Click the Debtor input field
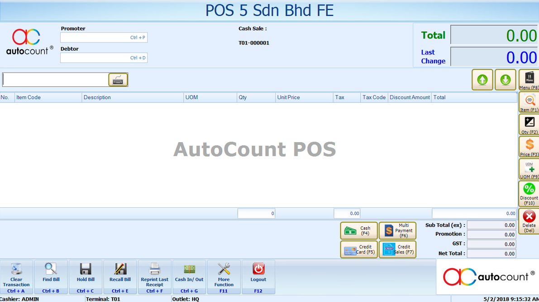Image resolution: width=539 pixels, height=302 pixels. [x=104, y=58]
